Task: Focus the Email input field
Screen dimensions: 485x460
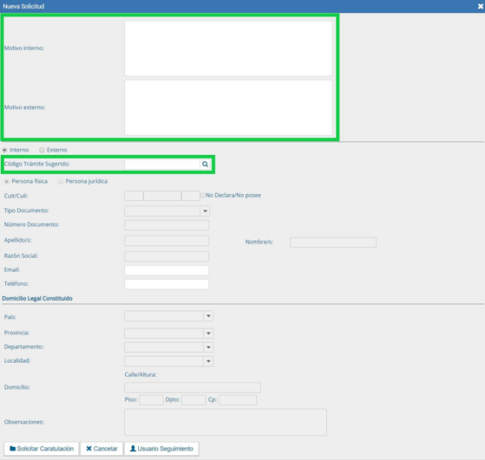Action: coord(167,270)
